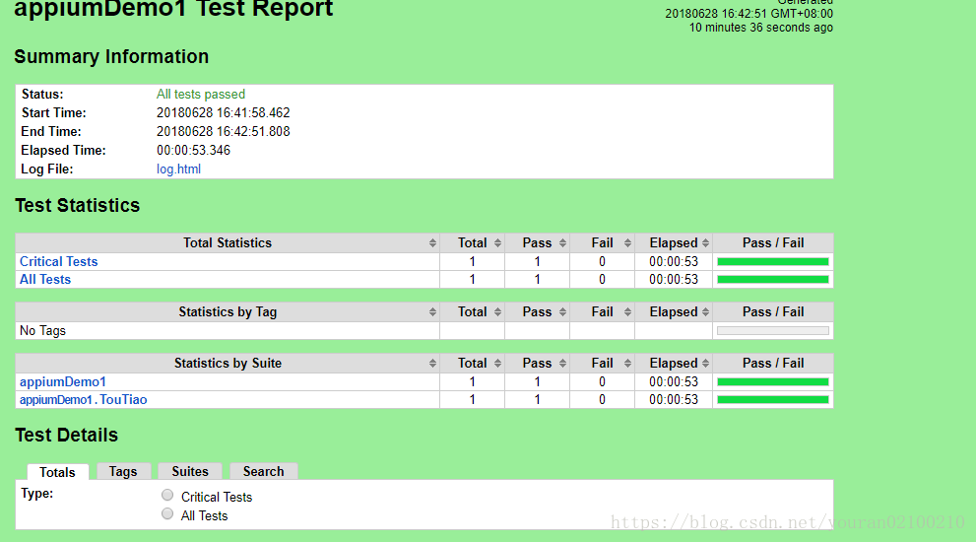The height and width of the screenshot is (542, 976).
Task: Select the All Tests radio button
Action: [x=167, y=514]
